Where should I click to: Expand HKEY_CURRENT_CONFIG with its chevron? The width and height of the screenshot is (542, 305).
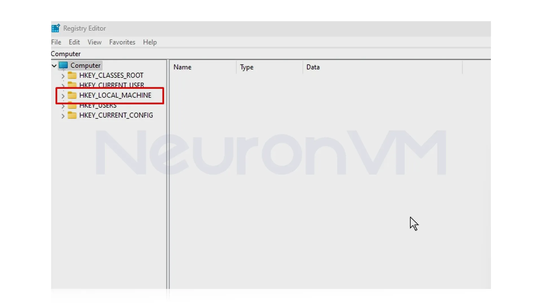[63, 116]
